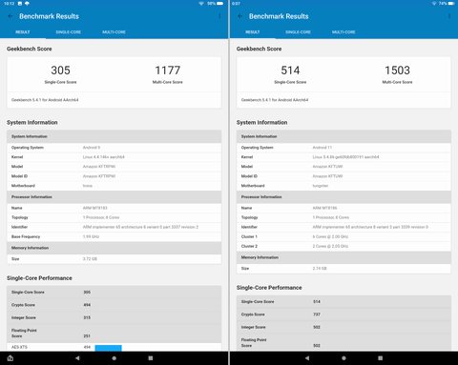
Task: Tap the ARM MT8183 processor name row
Action: pos(114,208)
